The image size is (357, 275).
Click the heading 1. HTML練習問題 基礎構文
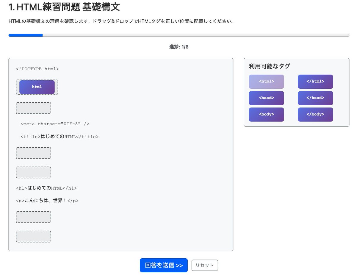coord(64,7)
